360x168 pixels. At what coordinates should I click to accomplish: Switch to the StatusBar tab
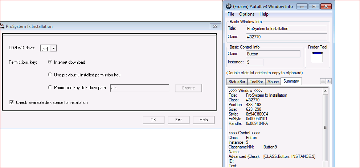click(x=237, y=81)
